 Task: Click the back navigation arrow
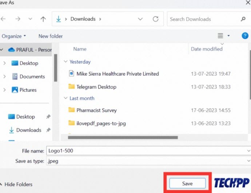click(3, 19)
